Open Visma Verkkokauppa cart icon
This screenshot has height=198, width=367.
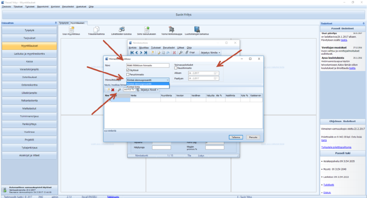click(172, 29)
